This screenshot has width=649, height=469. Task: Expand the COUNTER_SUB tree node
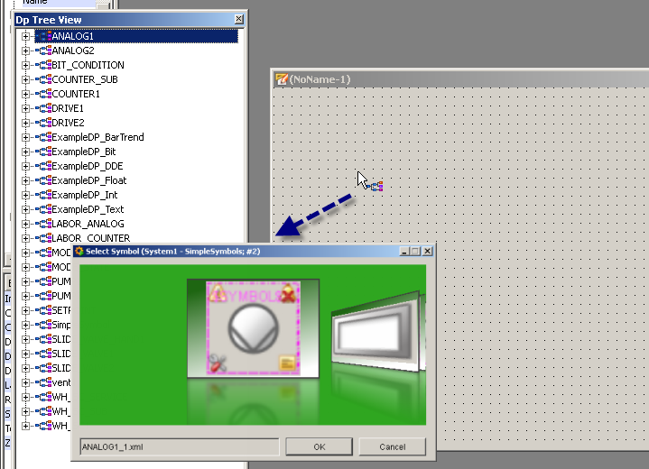[x=26, y=79]
